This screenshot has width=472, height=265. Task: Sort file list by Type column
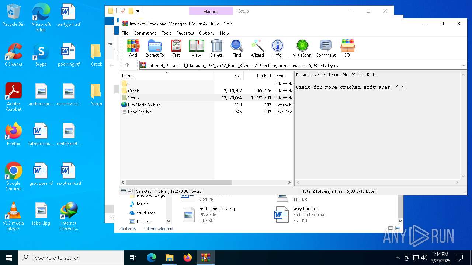(x=283, y=75)
